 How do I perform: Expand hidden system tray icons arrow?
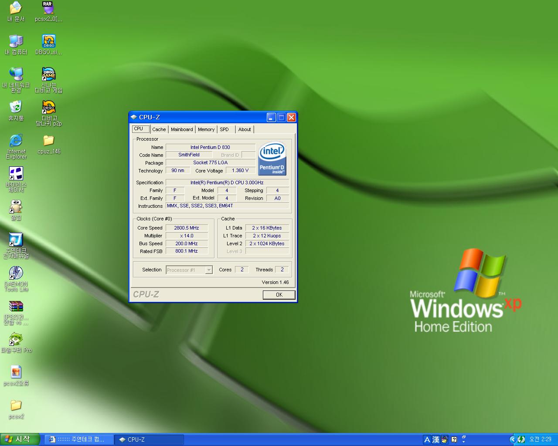(513, 439)
